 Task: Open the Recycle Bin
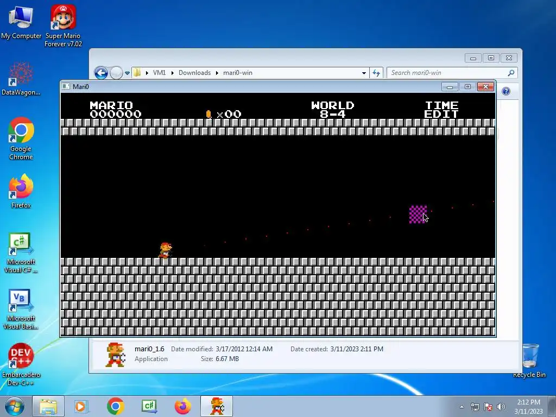point(529,361)
